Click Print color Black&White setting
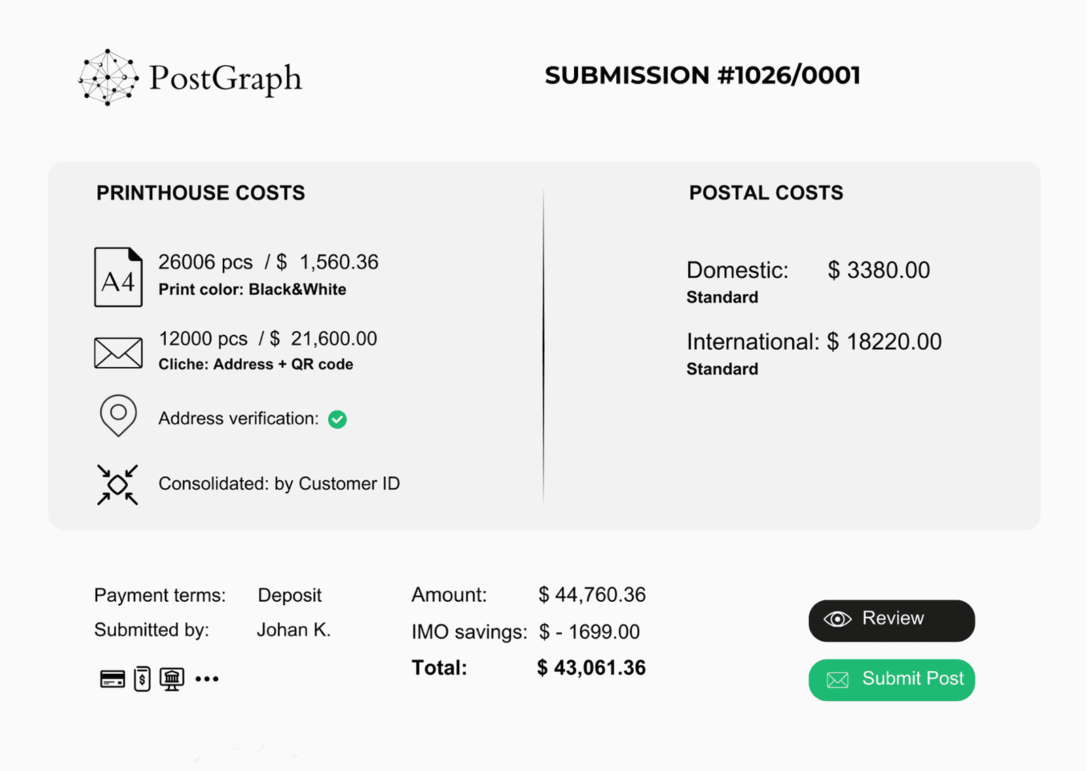The image size is (1087, 771). pyautogui.click(x=252, y=289)
